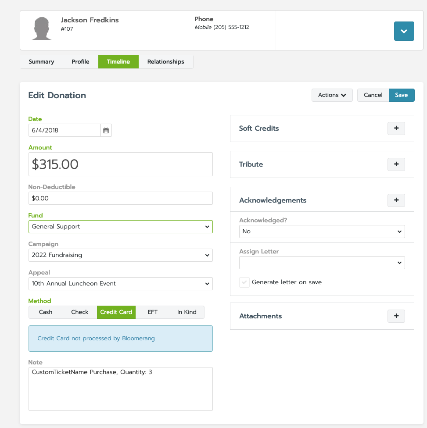Add a tribute with plus icon
Viewport: 427px width, 428px height.
[x=396, y=164]
